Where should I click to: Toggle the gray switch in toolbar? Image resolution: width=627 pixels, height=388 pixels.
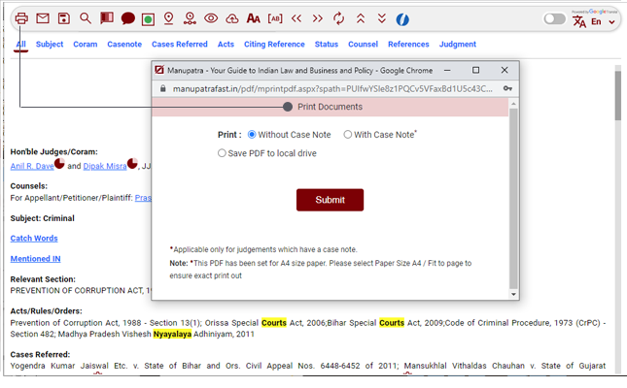(x=555, y=18)
